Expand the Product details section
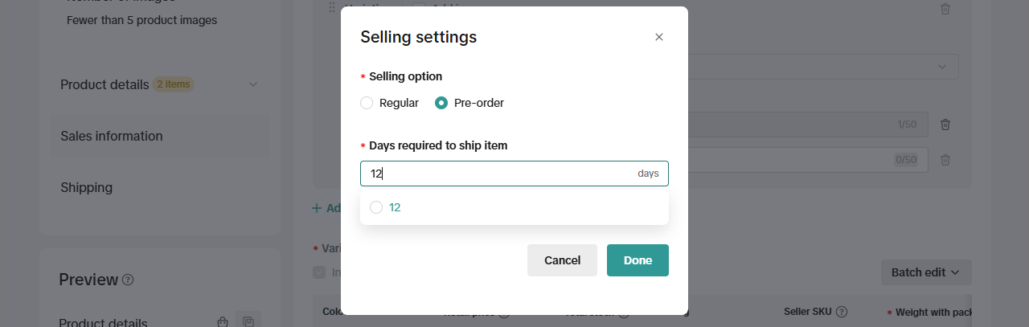Image resolution: width=1029 pixels, height=327 pixels. [x=253, y=84]
